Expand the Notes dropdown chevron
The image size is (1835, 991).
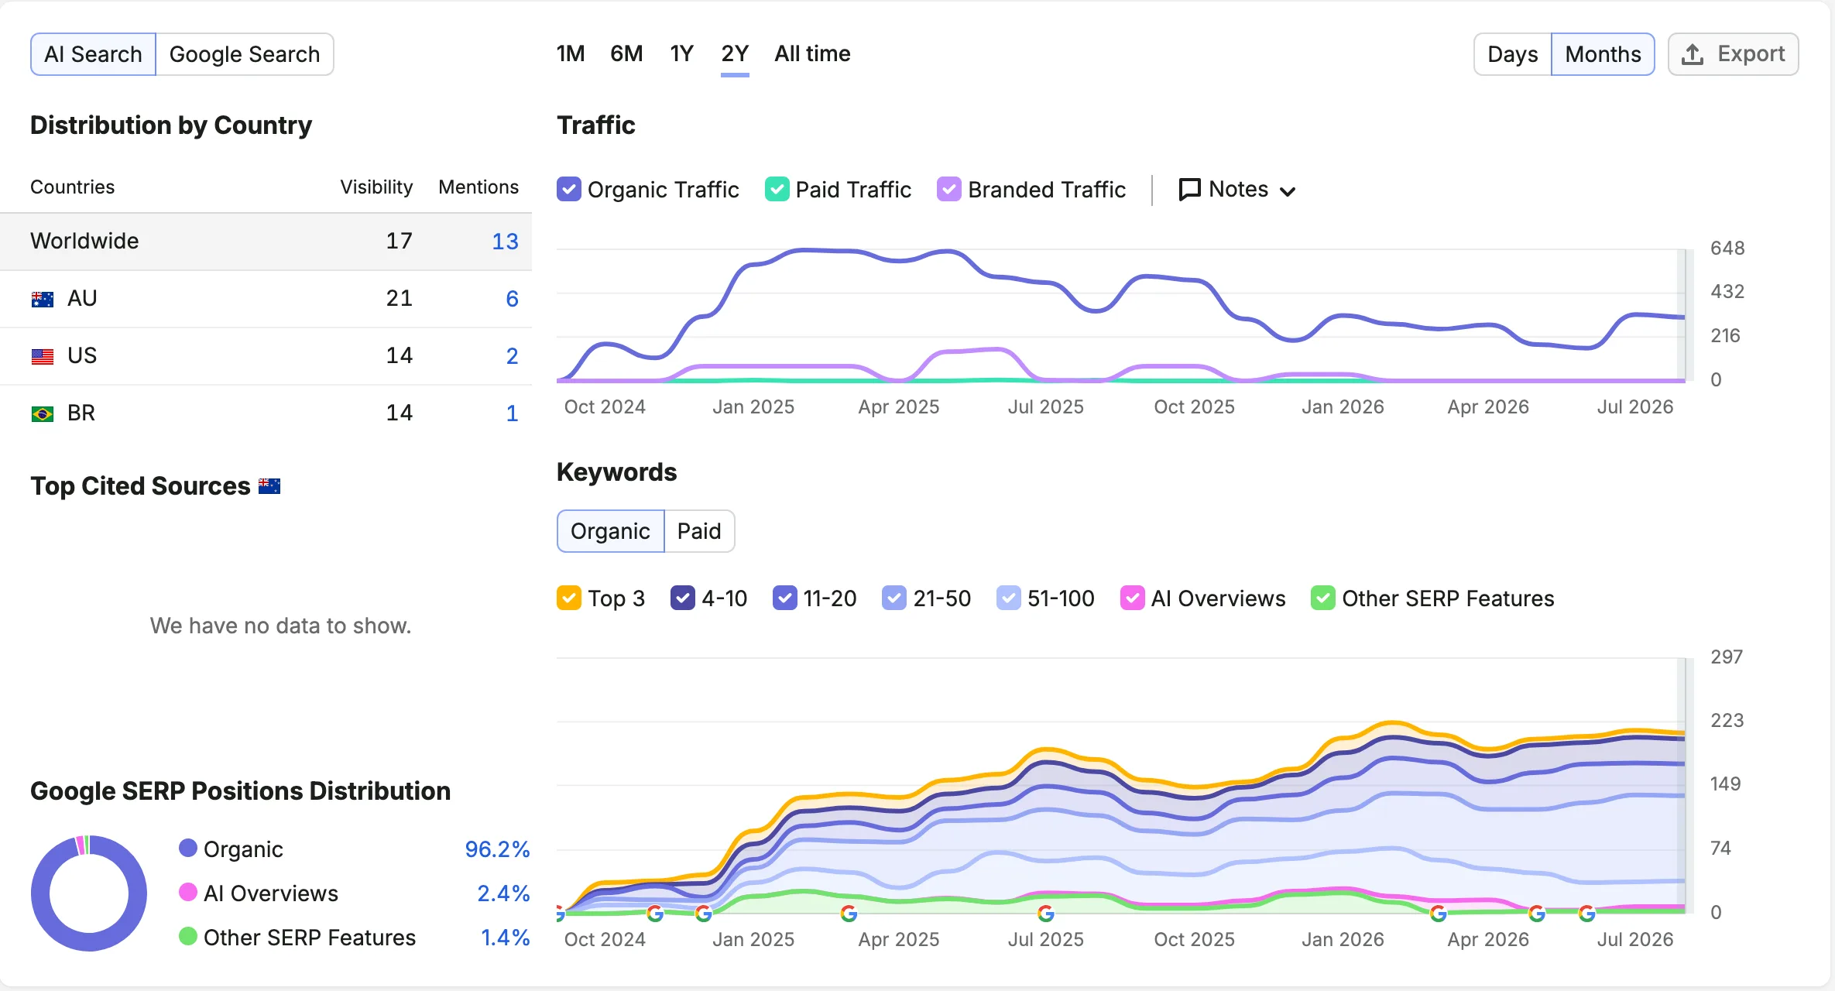click(x=1288, y=191)
